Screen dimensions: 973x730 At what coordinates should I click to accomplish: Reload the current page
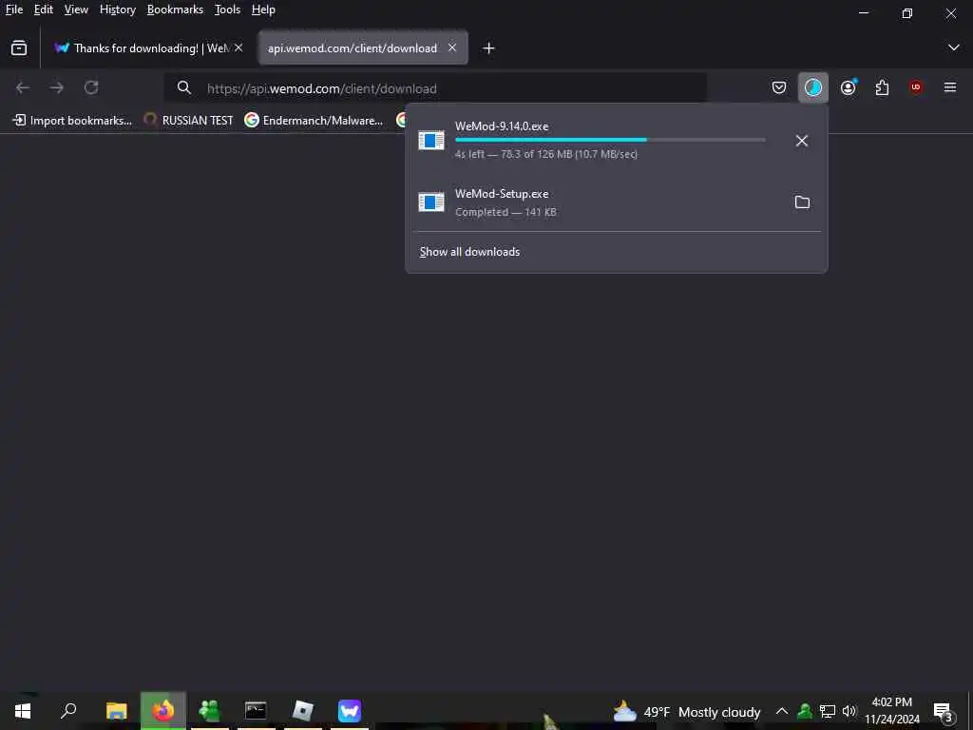91,87
